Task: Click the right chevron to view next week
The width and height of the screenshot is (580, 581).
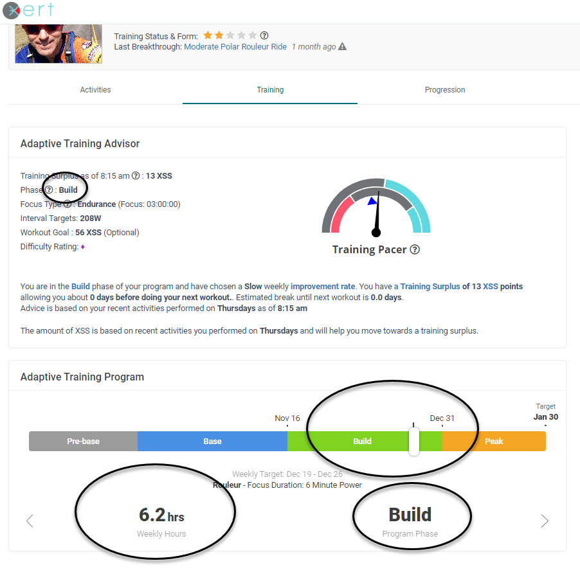Action: (x=545, y=521)
